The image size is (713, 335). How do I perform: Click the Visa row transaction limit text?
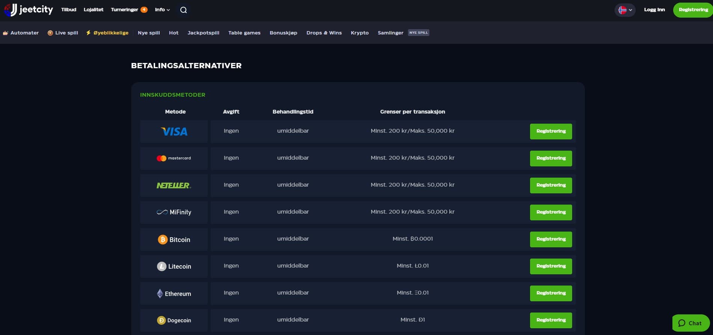tap(412, 131)
